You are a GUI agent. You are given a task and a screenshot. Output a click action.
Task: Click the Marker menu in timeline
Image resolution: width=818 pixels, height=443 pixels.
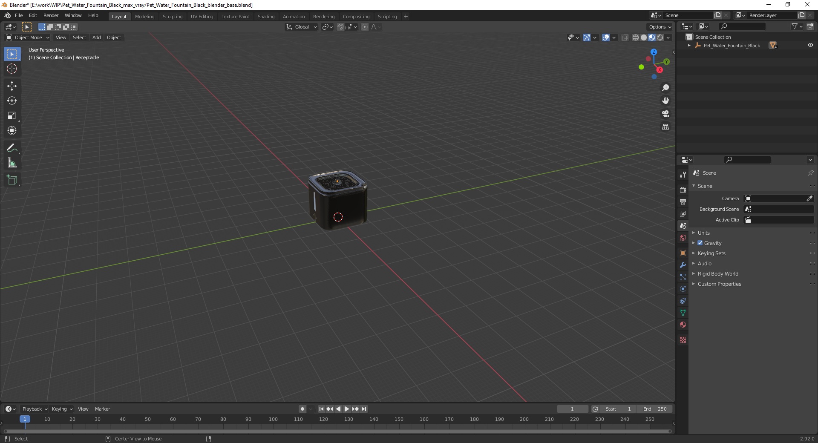click(x=102, y=409)
